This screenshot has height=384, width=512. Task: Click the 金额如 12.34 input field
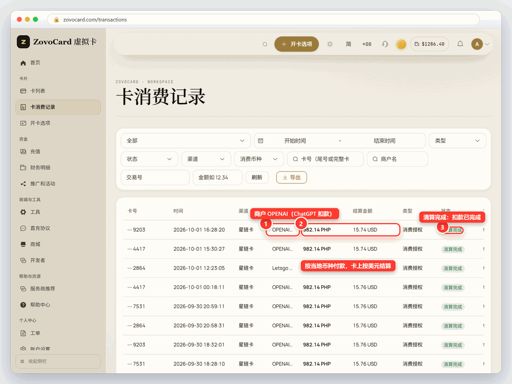coord(217,177)
